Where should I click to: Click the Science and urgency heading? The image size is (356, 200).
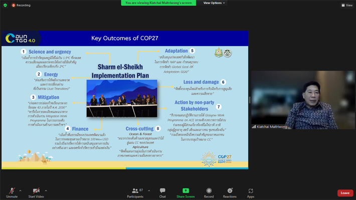[x=50, y=52]
